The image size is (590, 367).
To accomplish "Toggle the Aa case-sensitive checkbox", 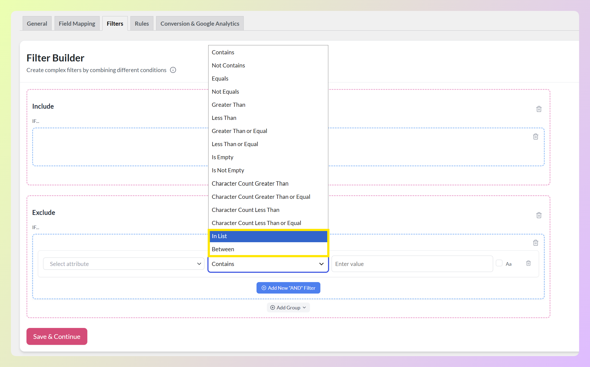I will (x=499, y=263).
